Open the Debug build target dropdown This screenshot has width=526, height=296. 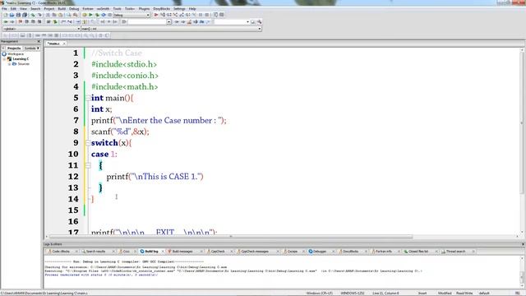click(x=148, y=15)
